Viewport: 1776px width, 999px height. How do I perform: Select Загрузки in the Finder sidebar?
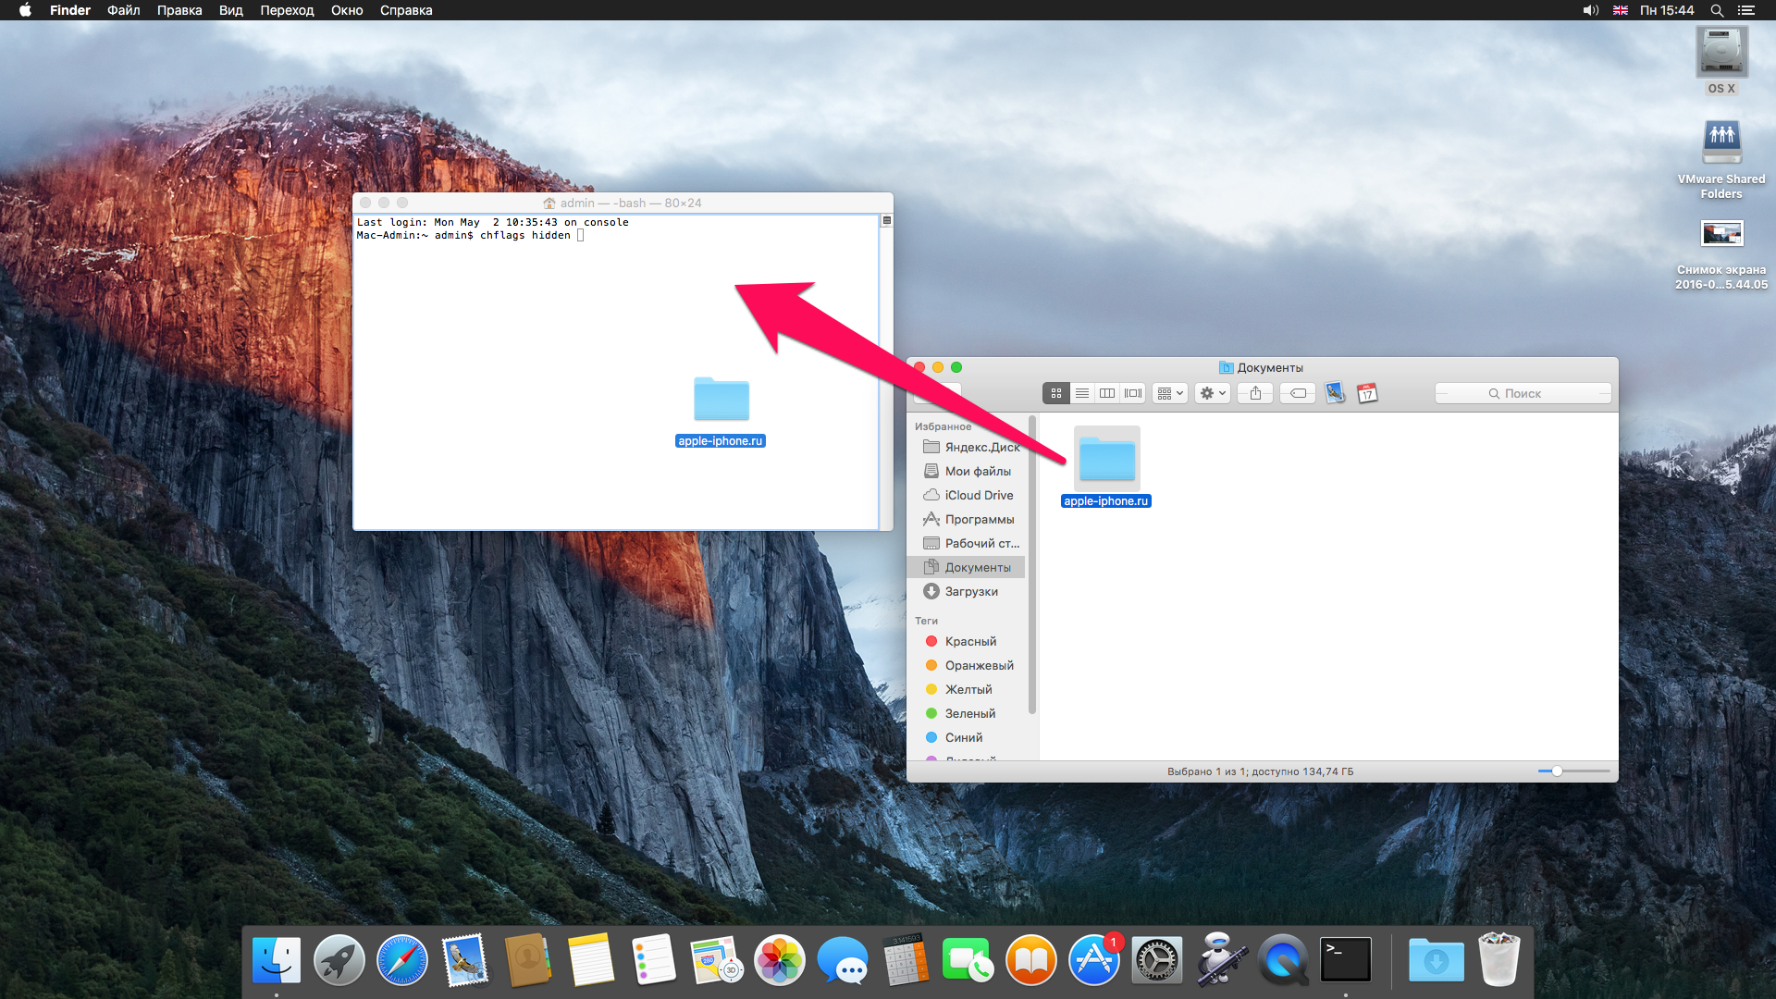tap(972, 592)
